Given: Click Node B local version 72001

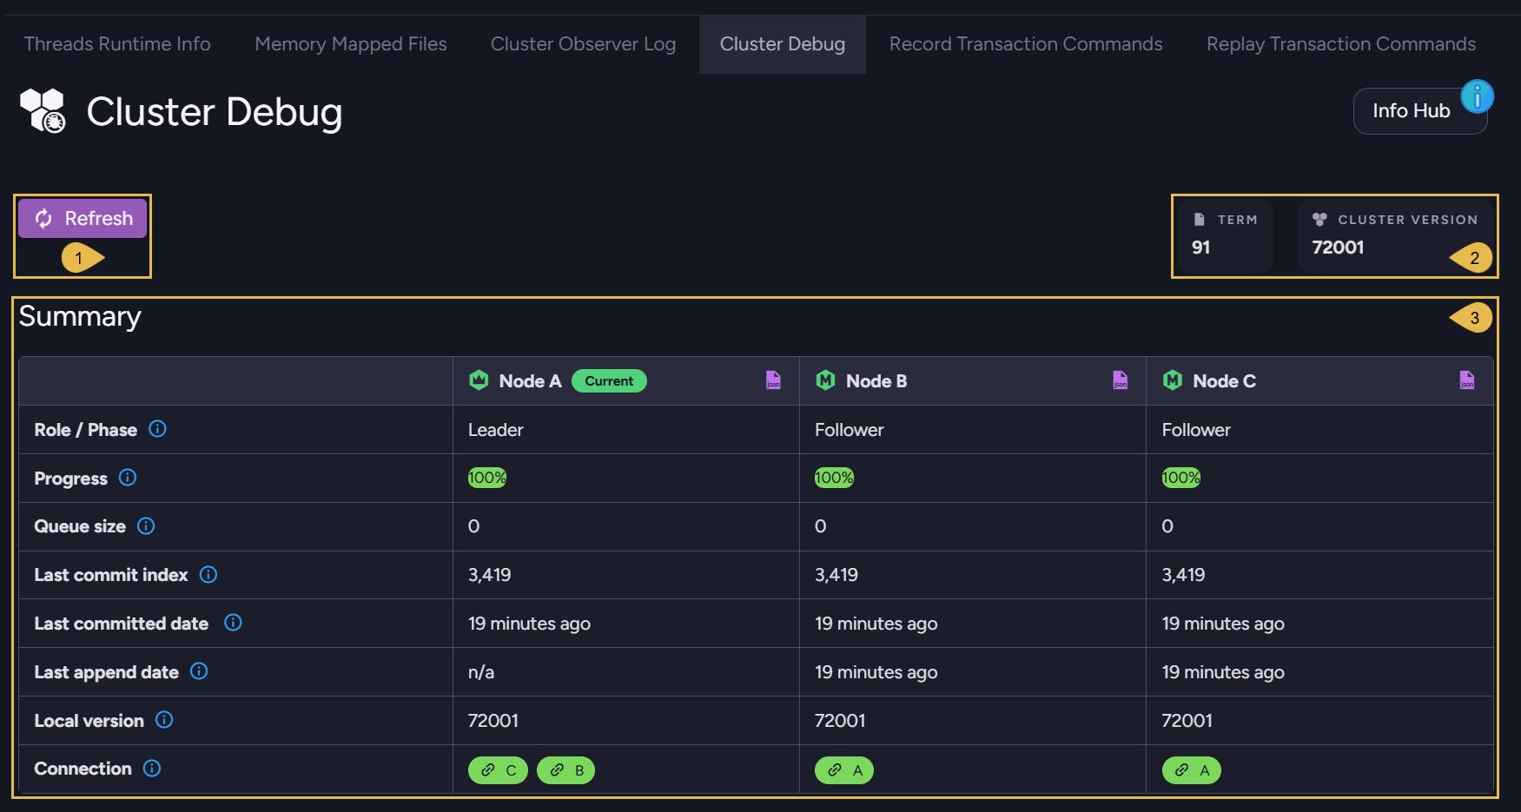Looking at the screenshot, I should pos(840,721).
